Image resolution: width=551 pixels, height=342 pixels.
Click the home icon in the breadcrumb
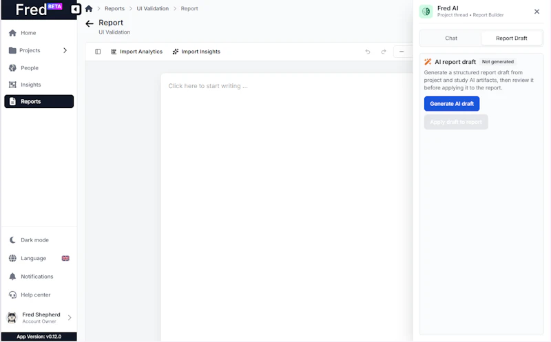(89, 8)
